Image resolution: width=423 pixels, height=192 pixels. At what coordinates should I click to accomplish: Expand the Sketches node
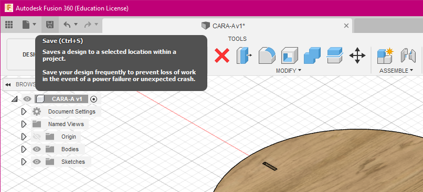24,162
